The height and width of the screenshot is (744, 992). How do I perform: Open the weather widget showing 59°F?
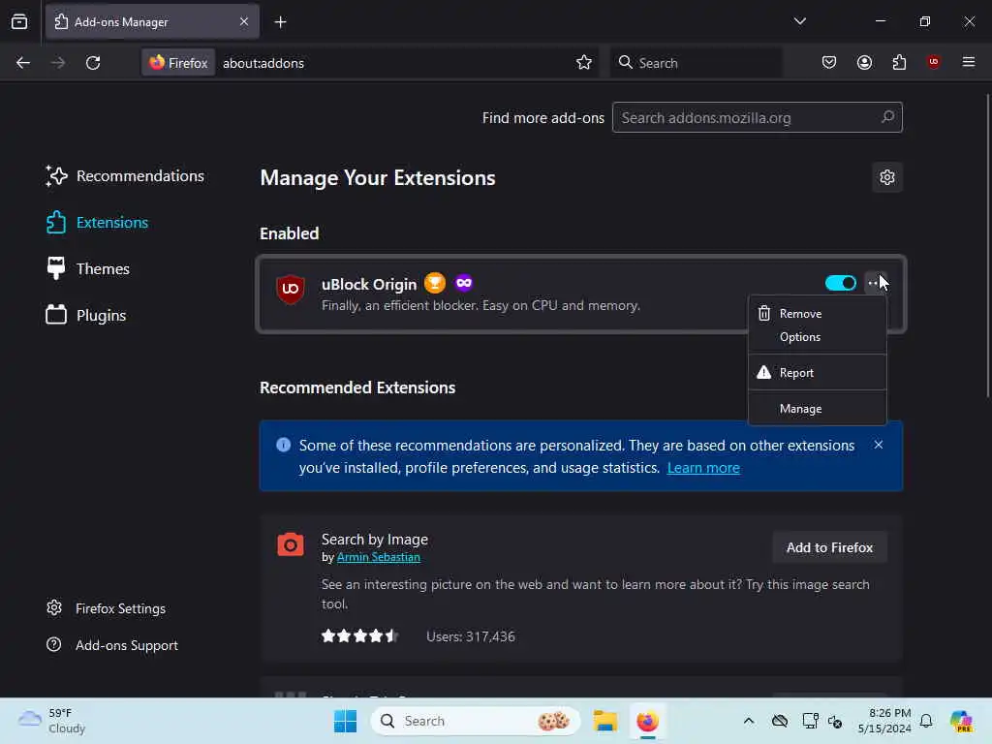pyautogui.click(x=52, y=721)
